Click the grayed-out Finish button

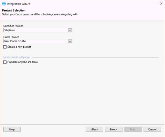133,129
